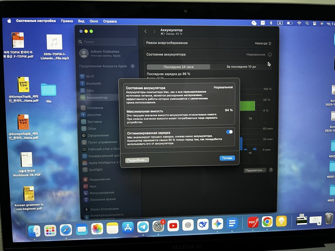Image resolution: width=335 pixels, height=251 pixels.
Task: Open Telegram from the Dock
Action: point(143,227)
